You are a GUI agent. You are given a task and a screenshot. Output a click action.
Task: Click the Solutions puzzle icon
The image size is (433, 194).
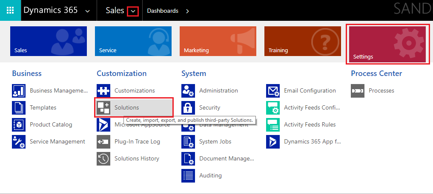click(103, 108)
